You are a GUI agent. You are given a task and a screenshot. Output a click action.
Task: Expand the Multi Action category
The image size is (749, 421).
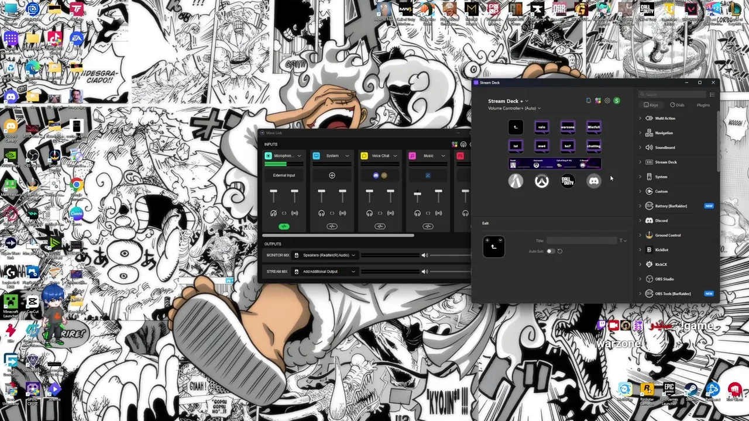(x=640, y=118)
